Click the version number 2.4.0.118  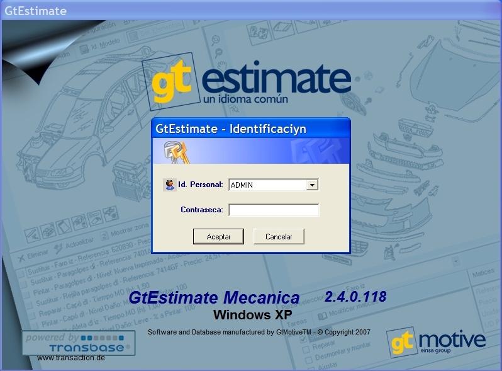point(355,297)
